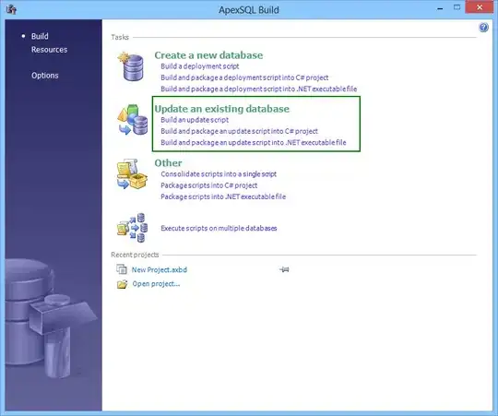Click the Update an existing database icon
The image size is (498, 416).
(133, 120)
